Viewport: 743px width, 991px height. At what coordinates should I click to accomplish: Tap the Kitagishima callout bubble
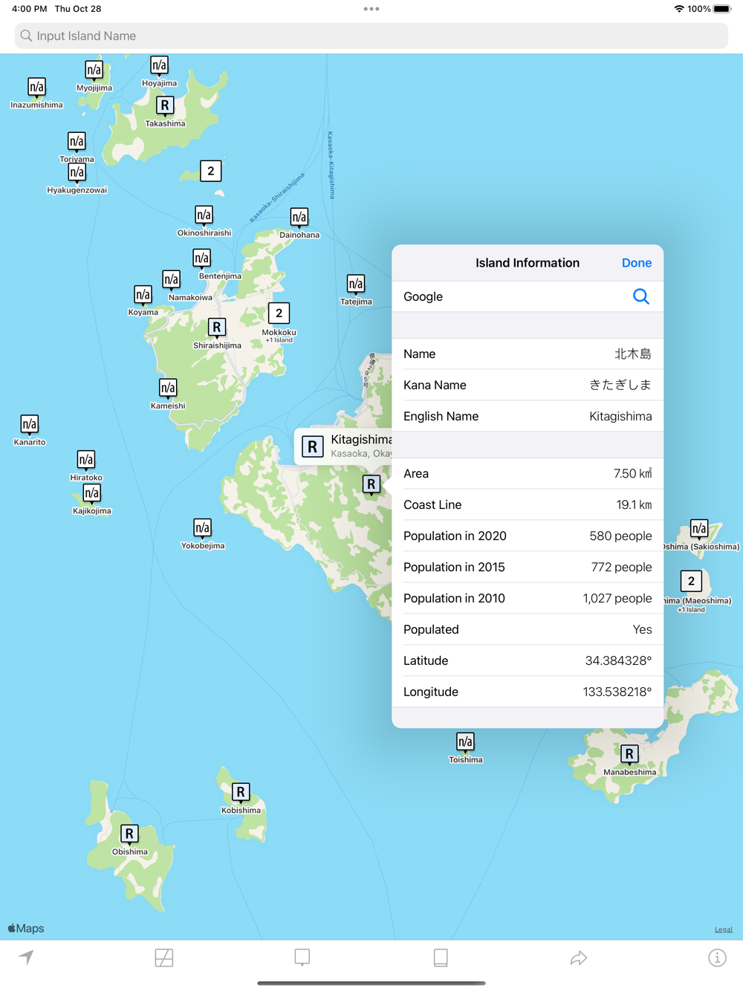coord(343,446)
